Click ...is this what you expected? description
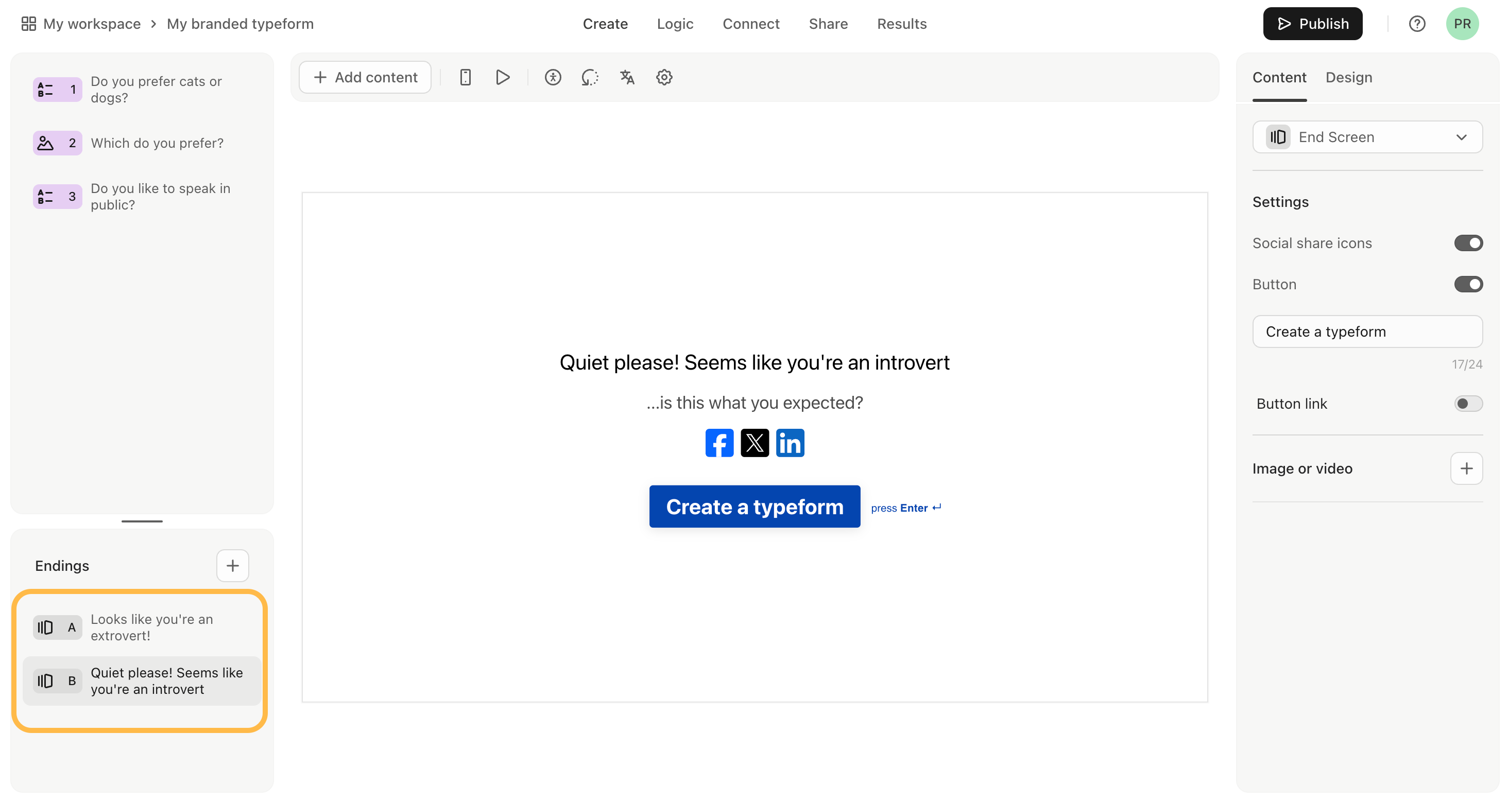Viewport: 1508px width, 803px height. 754,403
